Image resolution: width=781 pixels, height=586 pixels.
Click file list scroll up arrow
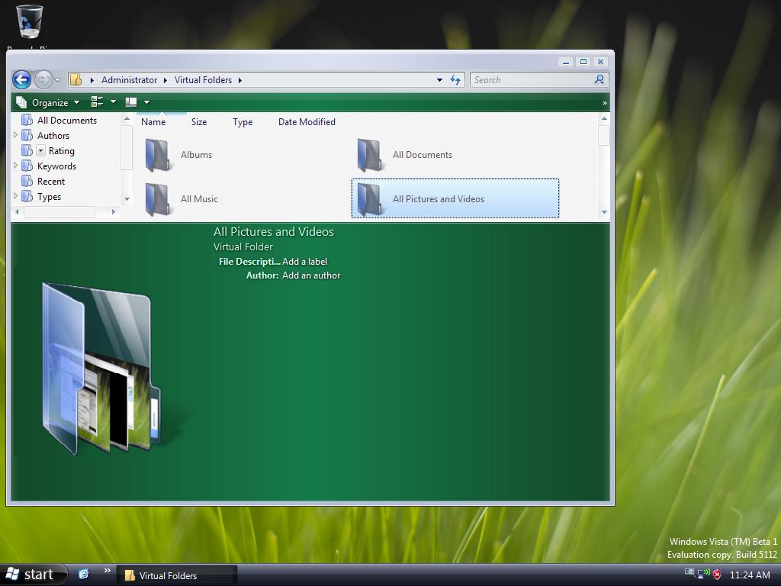(x=604, y=119)
